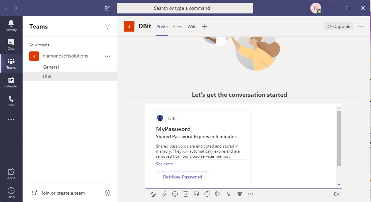371x202 pixels.
Task: Select the diamondsoftsolutions team
Action: [65, 56]
